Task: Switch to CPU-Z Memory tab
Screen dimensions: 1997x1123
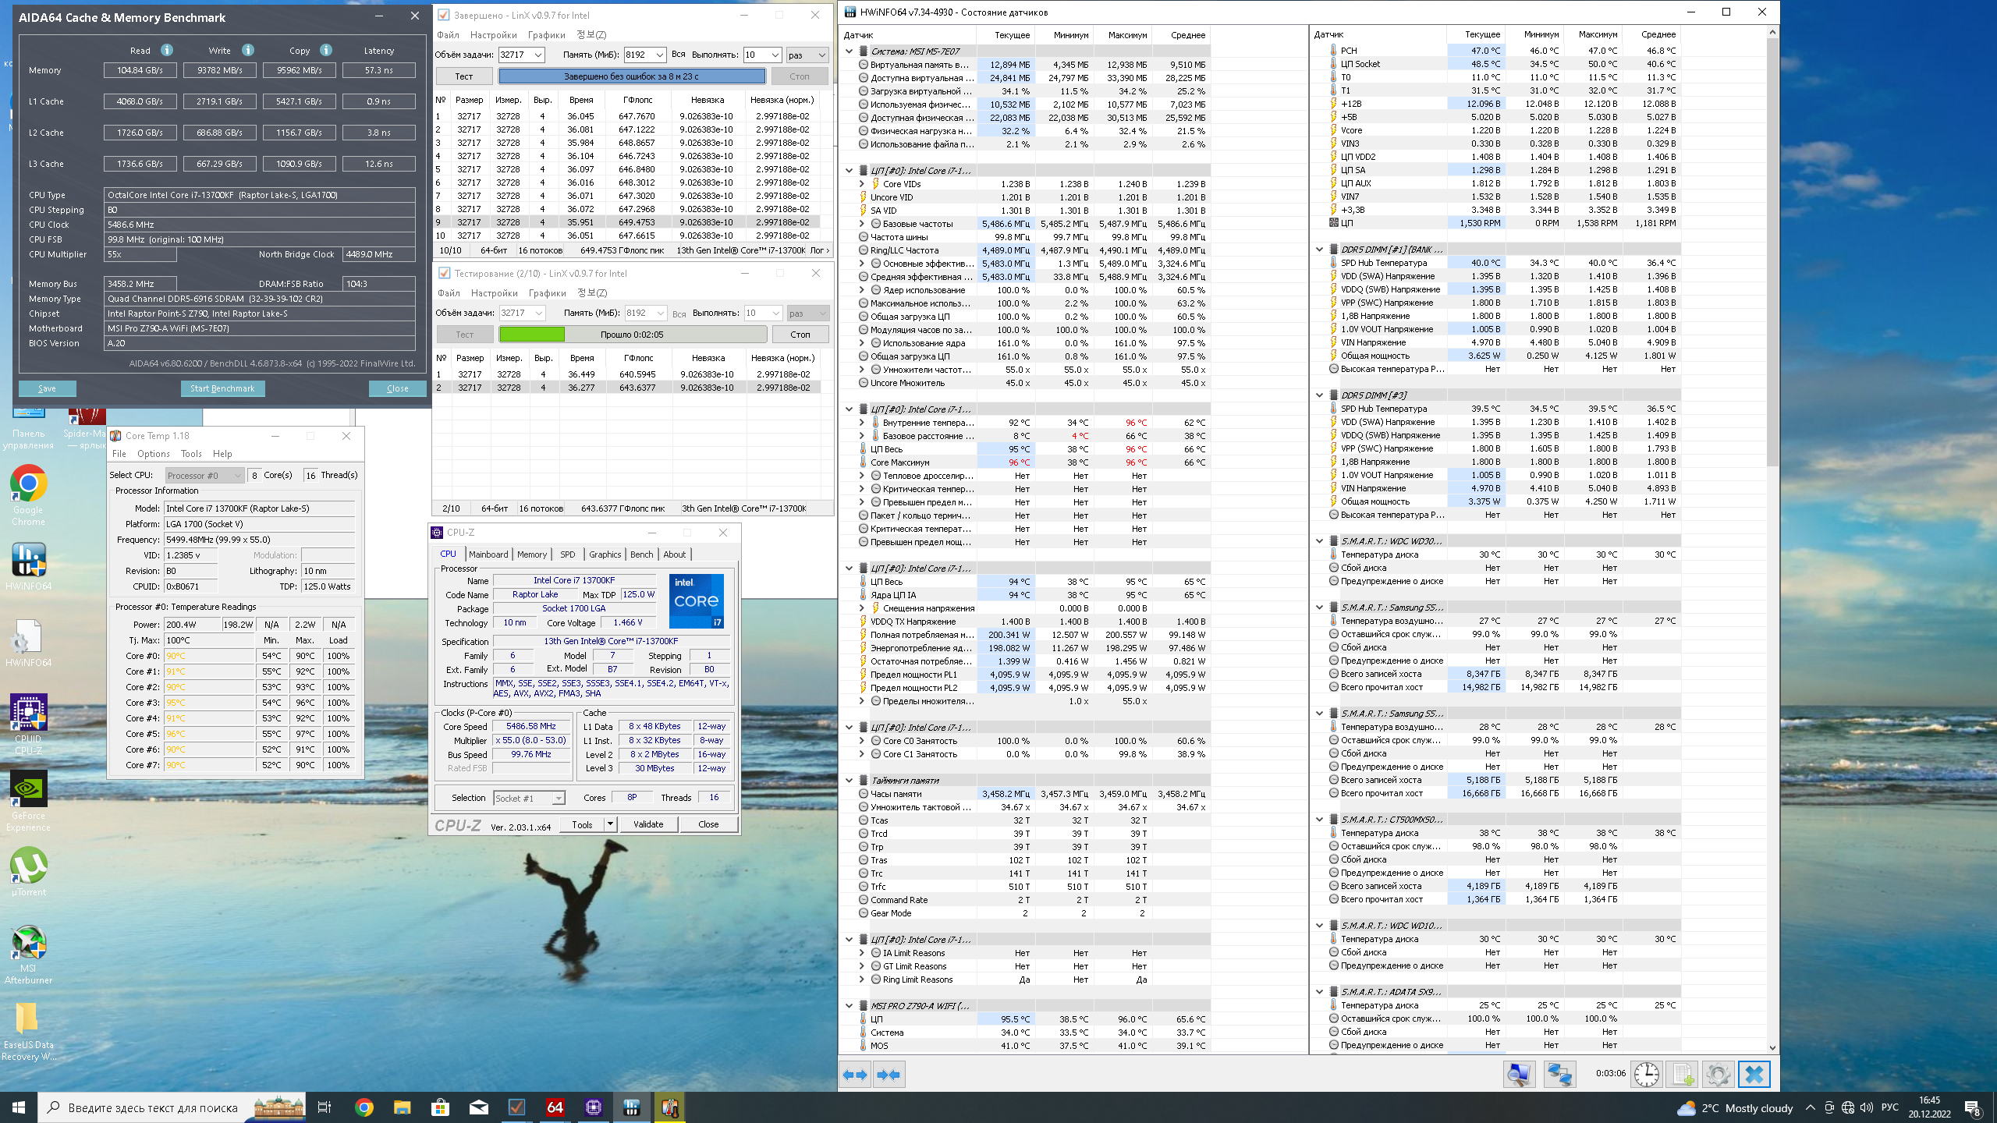Action: point(531,554)
